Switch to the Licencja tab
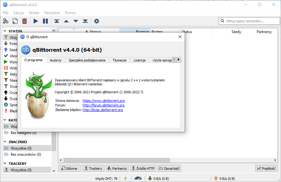 click(140, 60)
